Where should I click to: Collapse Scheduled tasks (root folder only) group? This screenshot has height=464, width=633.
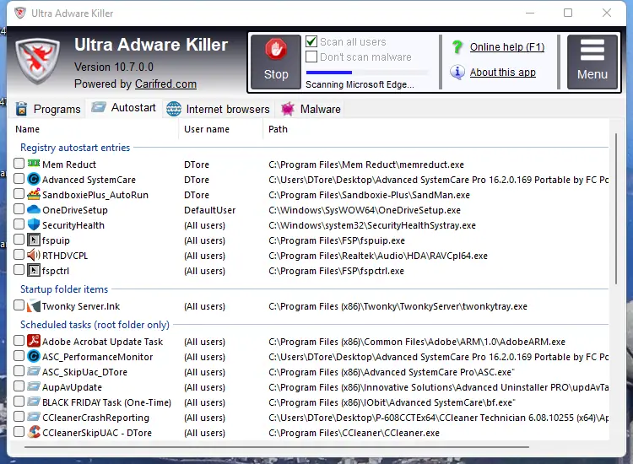[x=95, y=325]
